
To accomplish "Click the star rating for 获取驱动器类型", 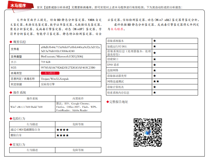I will 155,76.
